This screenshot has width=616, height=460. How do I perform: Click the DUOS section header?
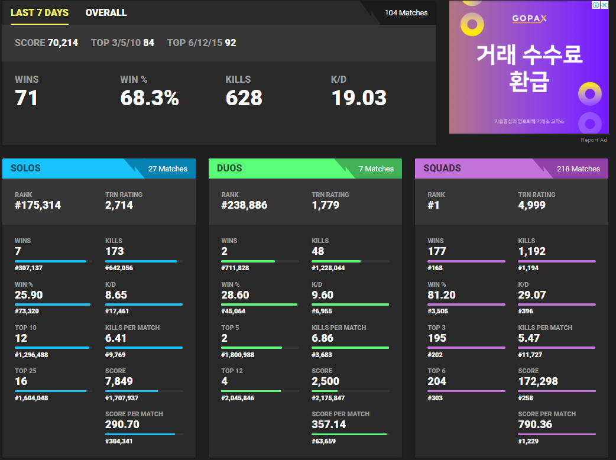[229, 168]
